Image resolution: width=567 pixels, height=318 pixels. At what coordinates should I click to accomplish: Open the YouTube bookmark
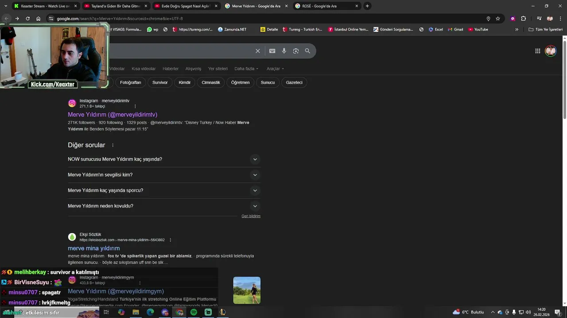(x=478, y=30)
